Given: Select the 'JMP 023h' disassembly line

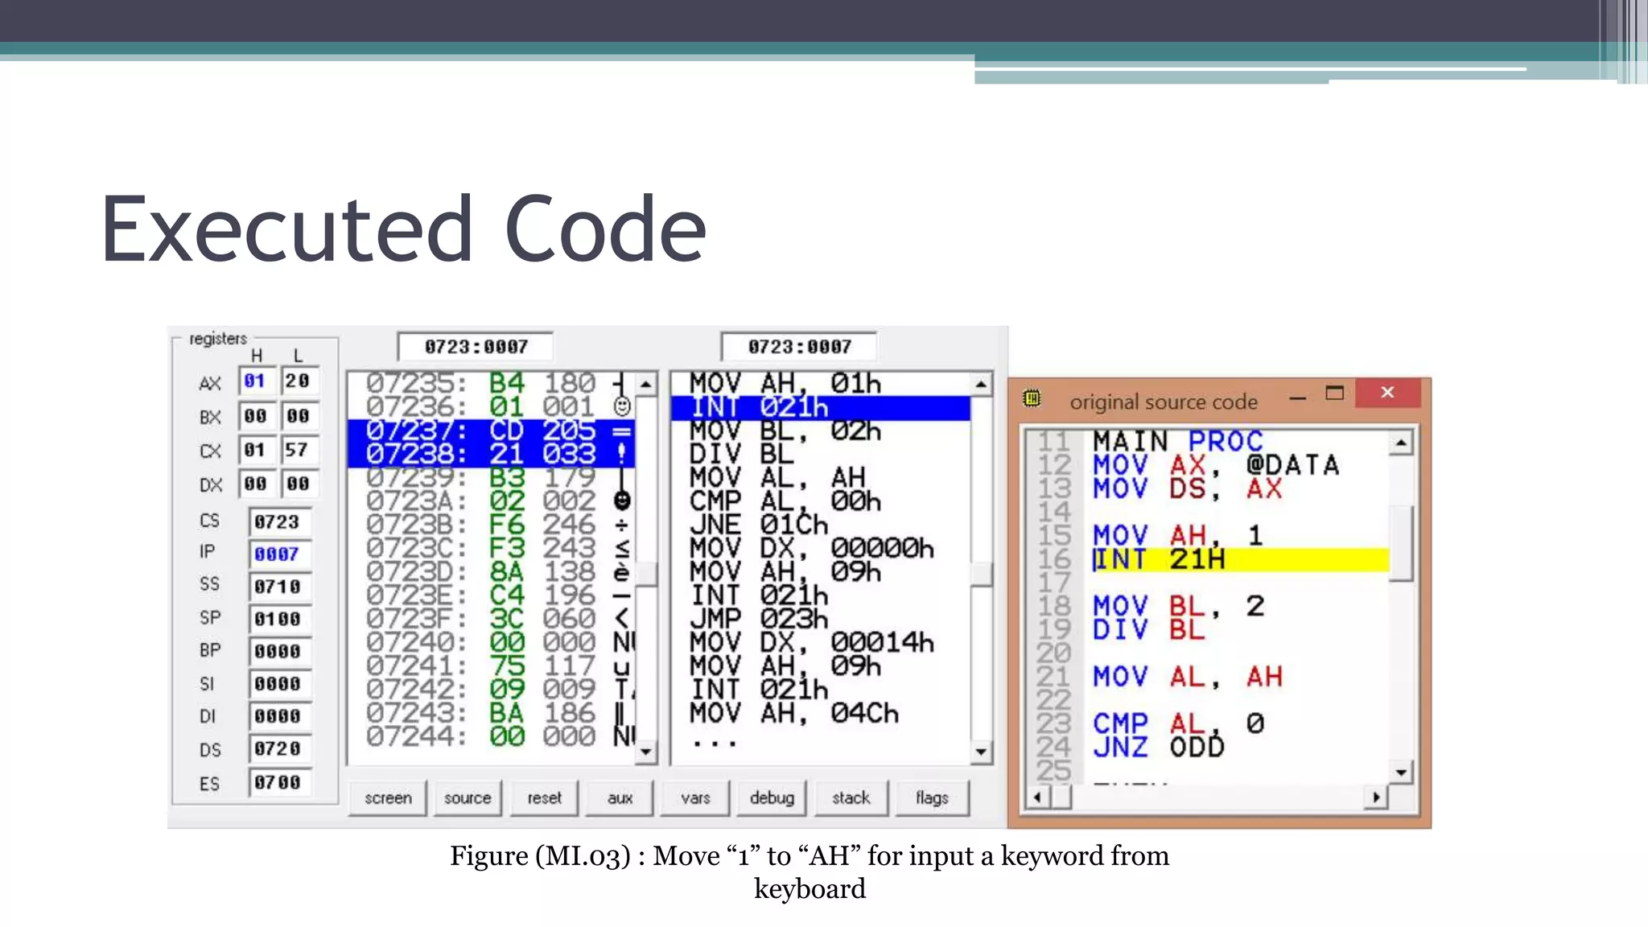Looking at the screenshot, I should [821, 619].
